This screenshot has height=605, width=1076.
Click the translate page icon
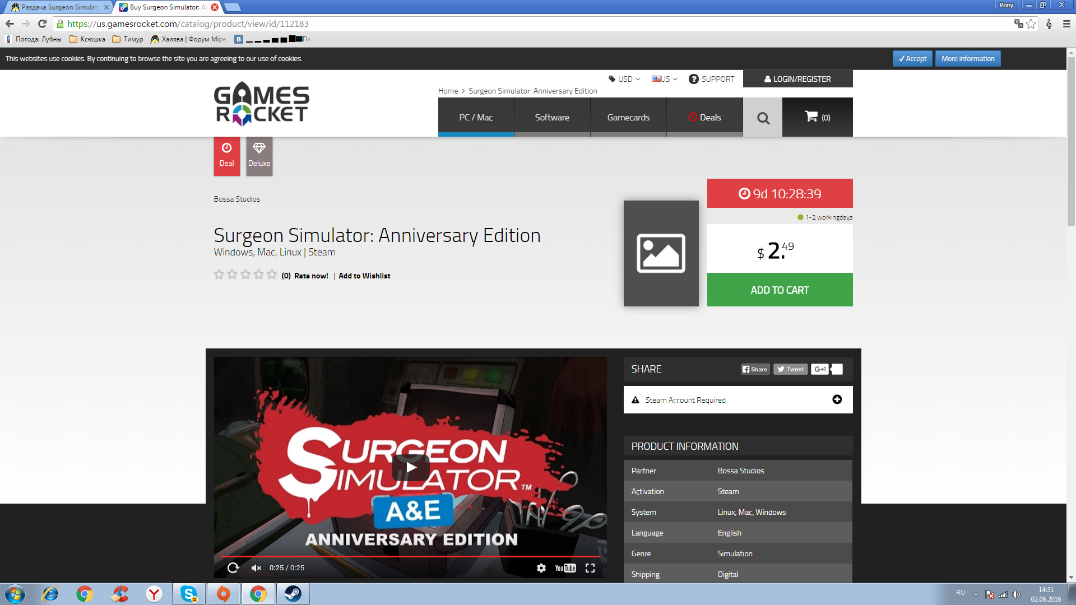(1018, 24)
